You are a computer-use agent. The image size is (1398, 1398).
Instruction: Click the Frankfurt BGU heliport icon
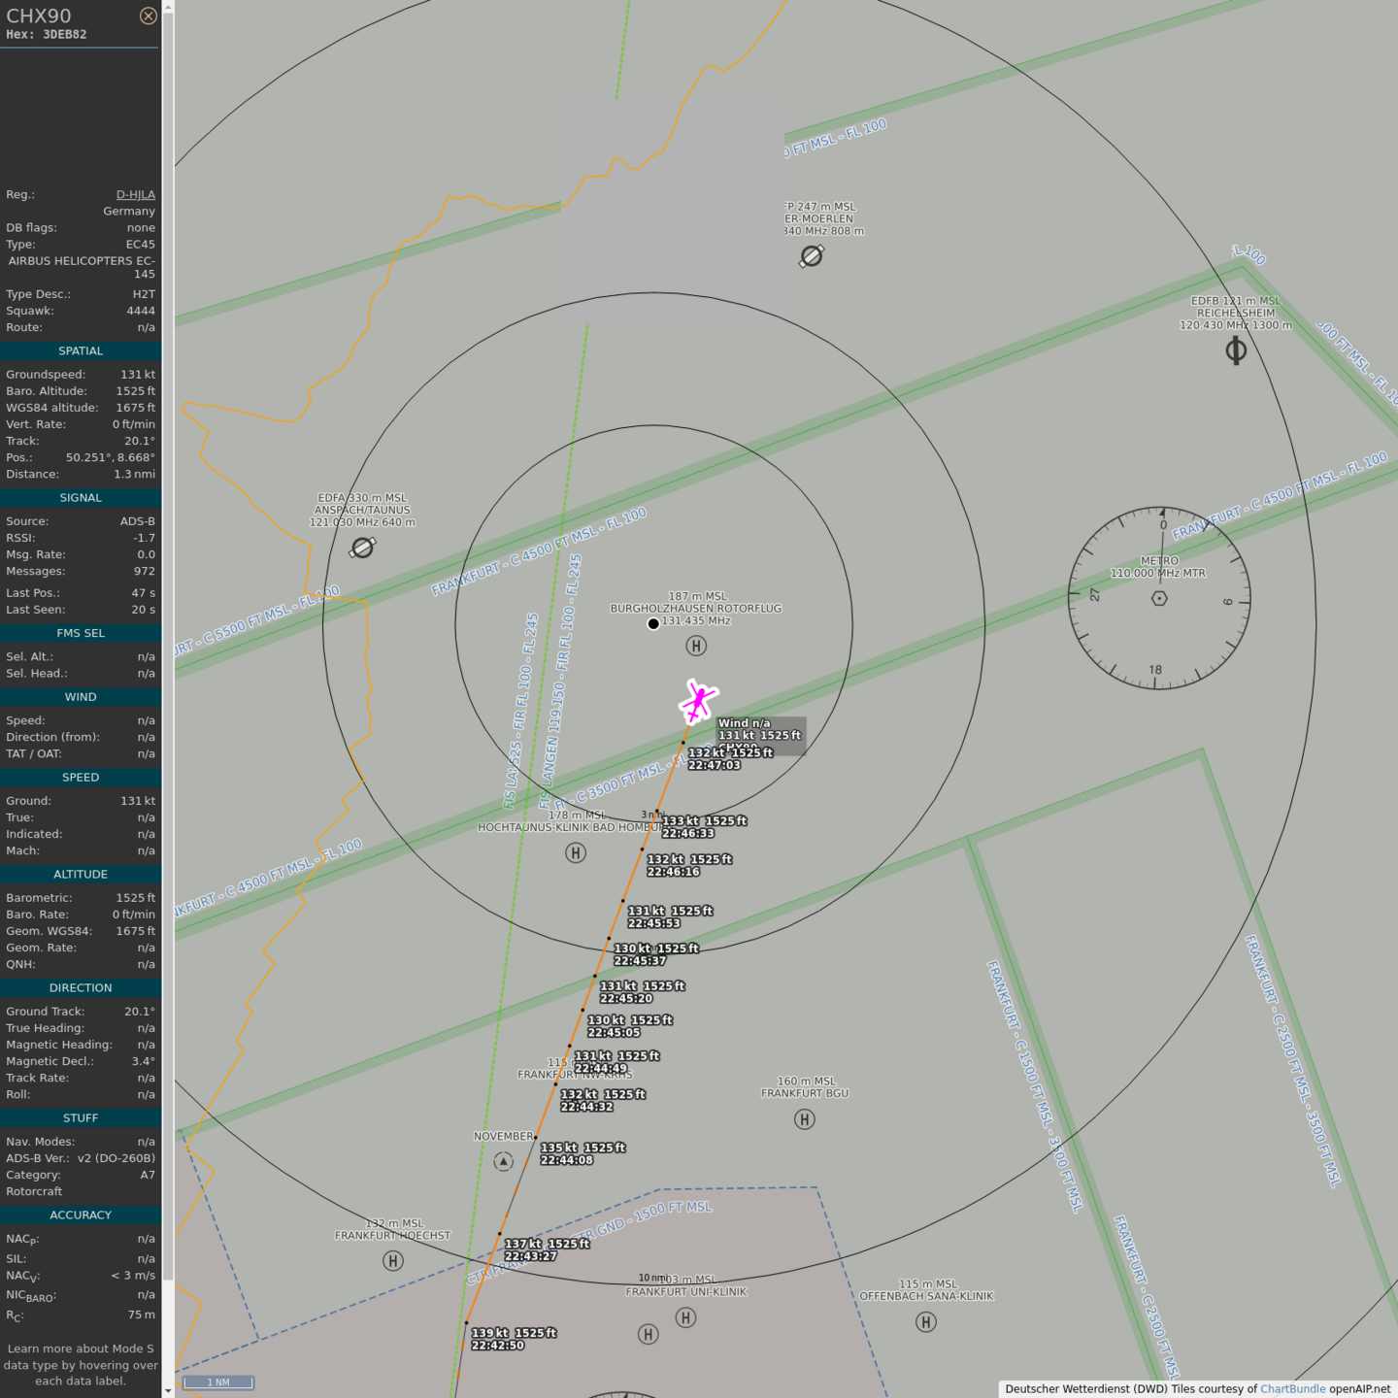(x=804, y=1119)
